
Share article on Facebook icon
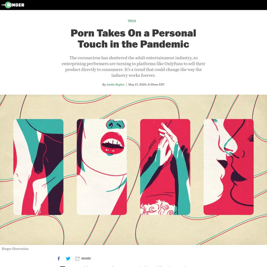pyautogui.click(x=58, y=258)
